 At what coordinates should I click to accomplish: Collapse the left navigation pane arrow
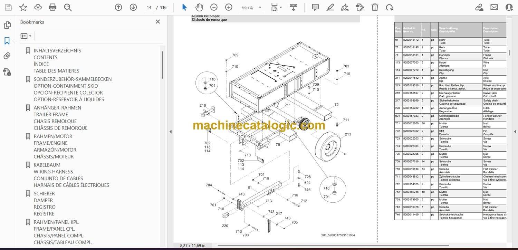(x=170, y=132)
